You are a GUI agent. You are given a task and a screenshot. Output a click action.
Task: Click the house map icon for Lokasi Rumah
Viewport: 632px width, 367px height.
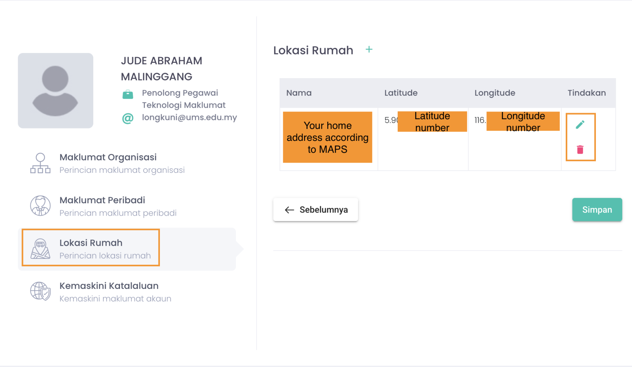point(40,248)
